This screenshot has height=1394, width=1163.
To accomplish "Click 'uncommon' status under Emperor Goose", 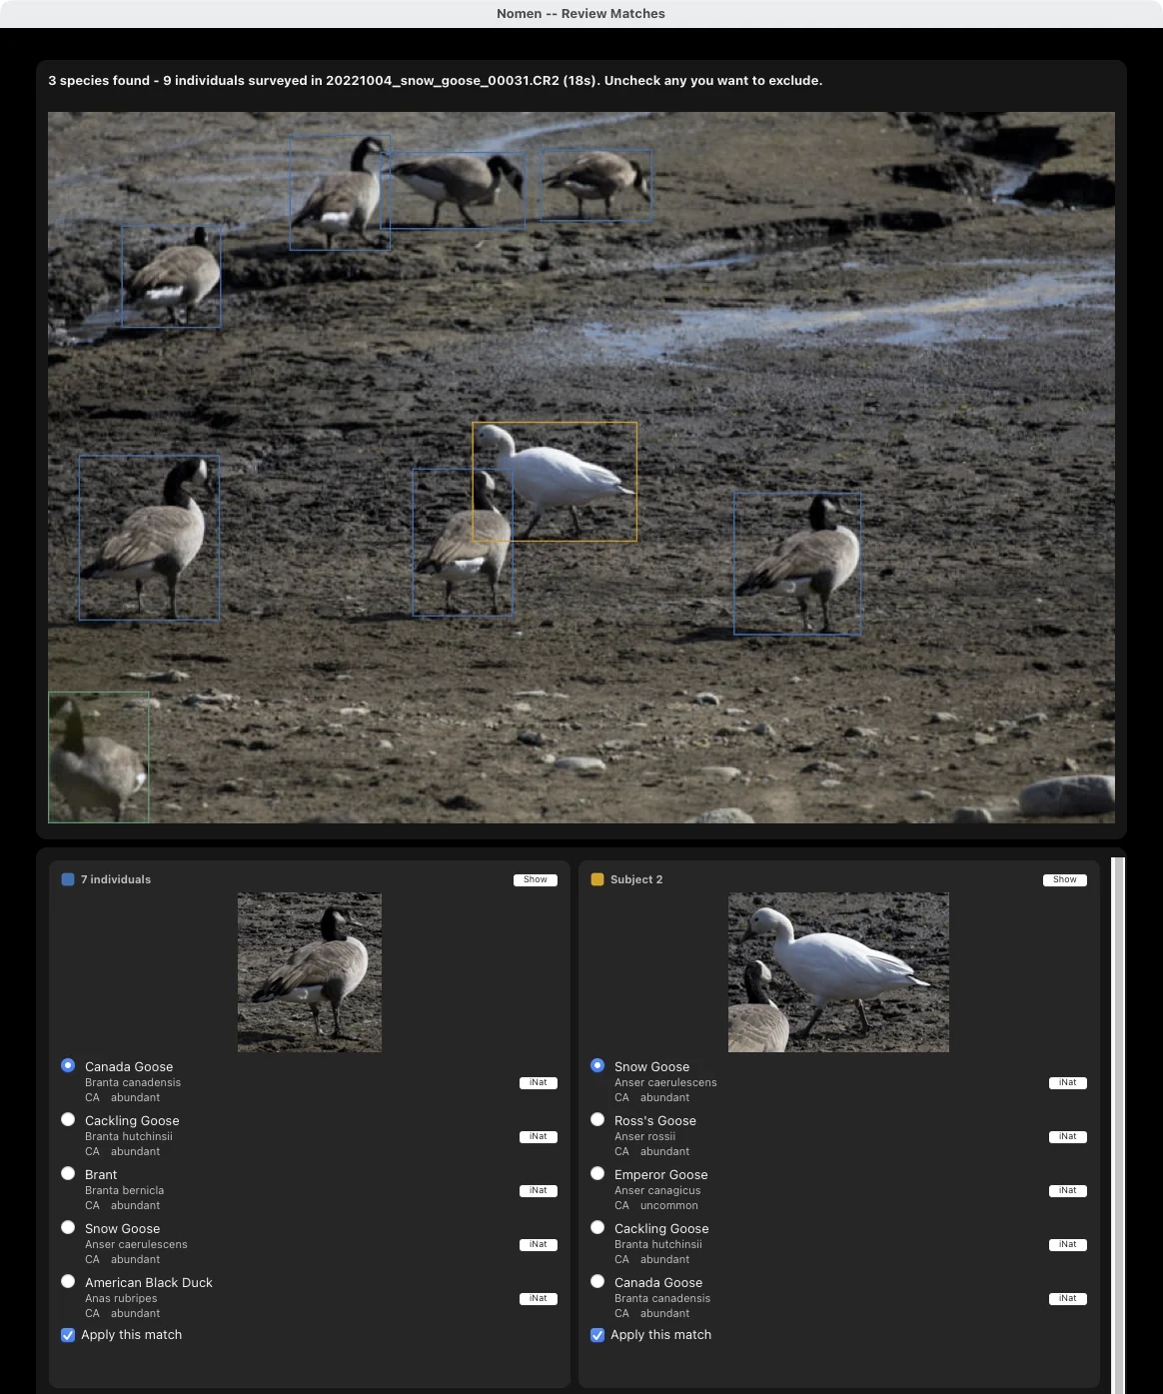I will coord(669,1206).
